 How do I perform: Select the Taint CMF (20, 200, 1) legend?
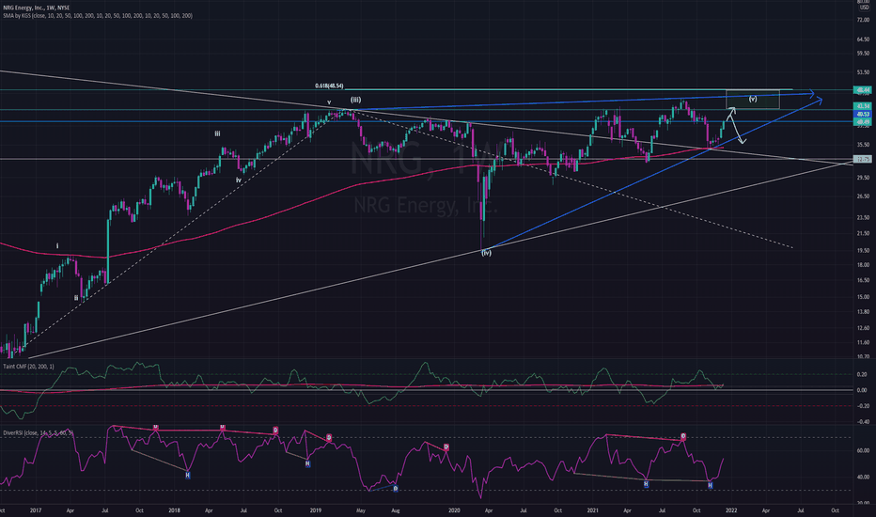pyautogui.click(x=28, y=367)
